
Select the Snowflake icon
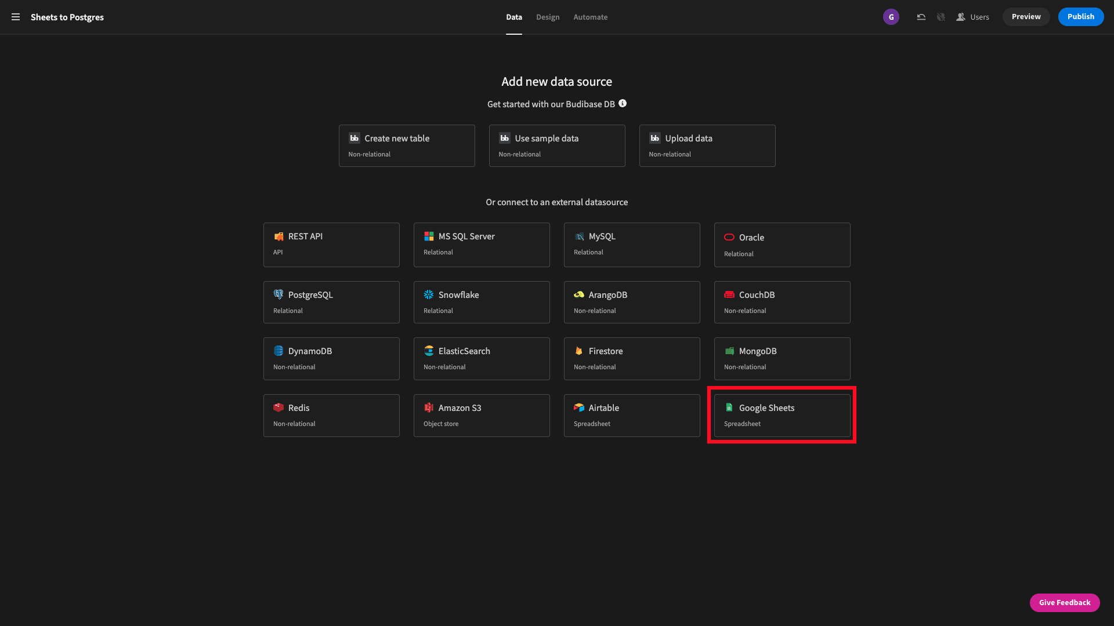429,294
